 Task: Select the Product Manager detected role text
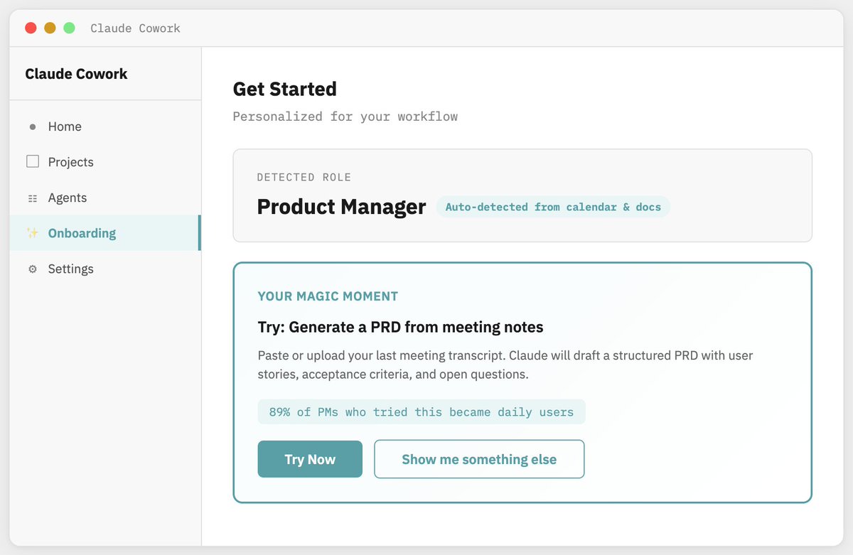point(341,207)
